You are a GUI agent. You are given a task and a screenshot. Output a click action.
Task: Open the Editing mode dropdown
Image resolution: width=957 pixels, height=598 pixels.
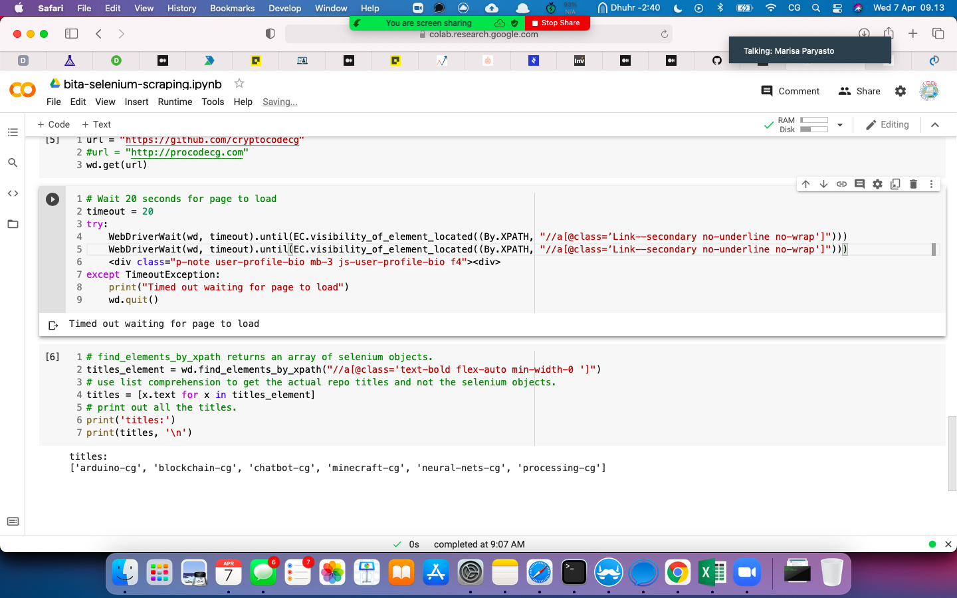click(887, 124)
